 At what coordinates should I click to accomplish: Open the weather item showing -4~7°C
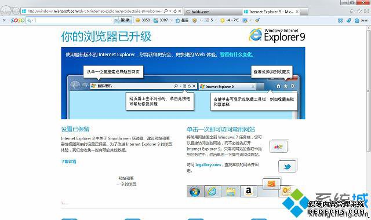[x=230, y=20]
